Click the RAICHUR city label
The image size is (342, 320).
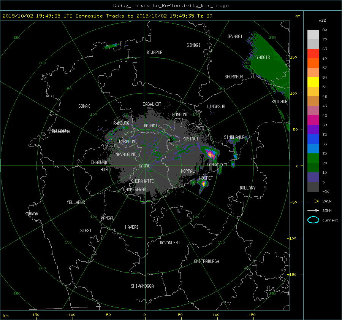[x=279, y=102]
